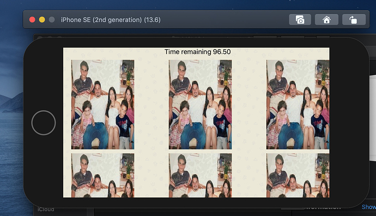Select the bottom-middle family photo card

point(200,176)
